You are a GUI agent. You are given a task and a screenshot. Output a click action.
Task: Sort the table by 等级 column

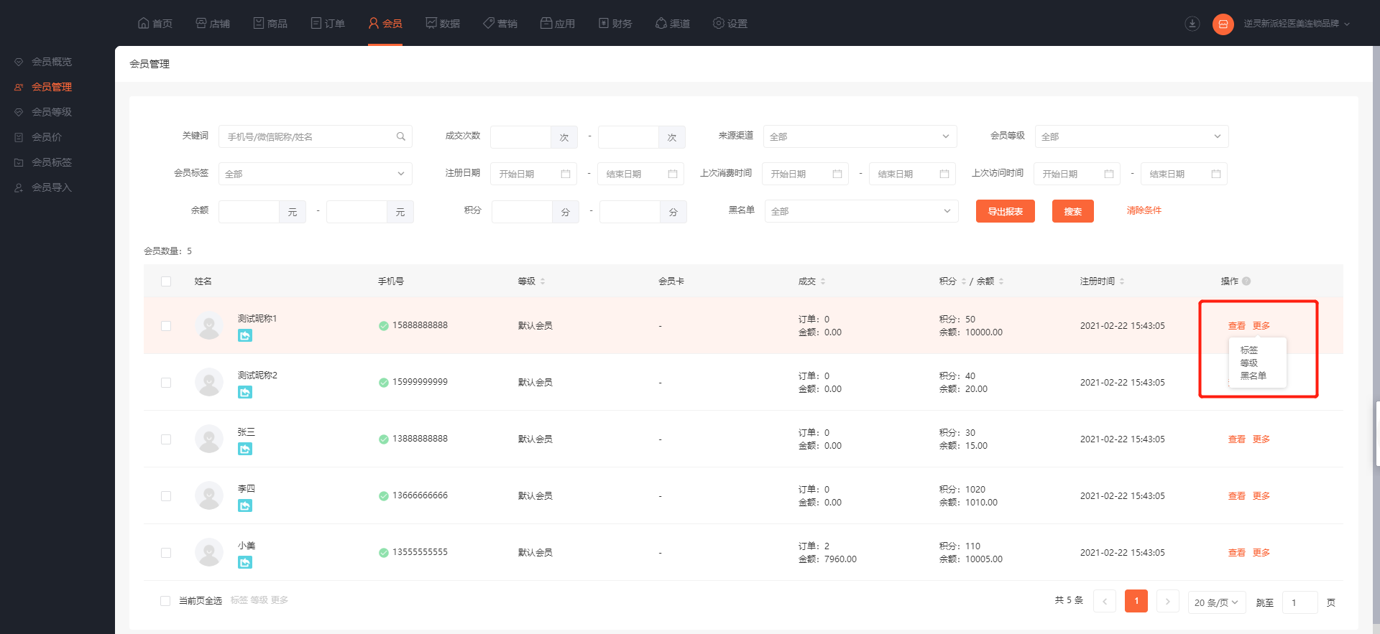point(543,281)
